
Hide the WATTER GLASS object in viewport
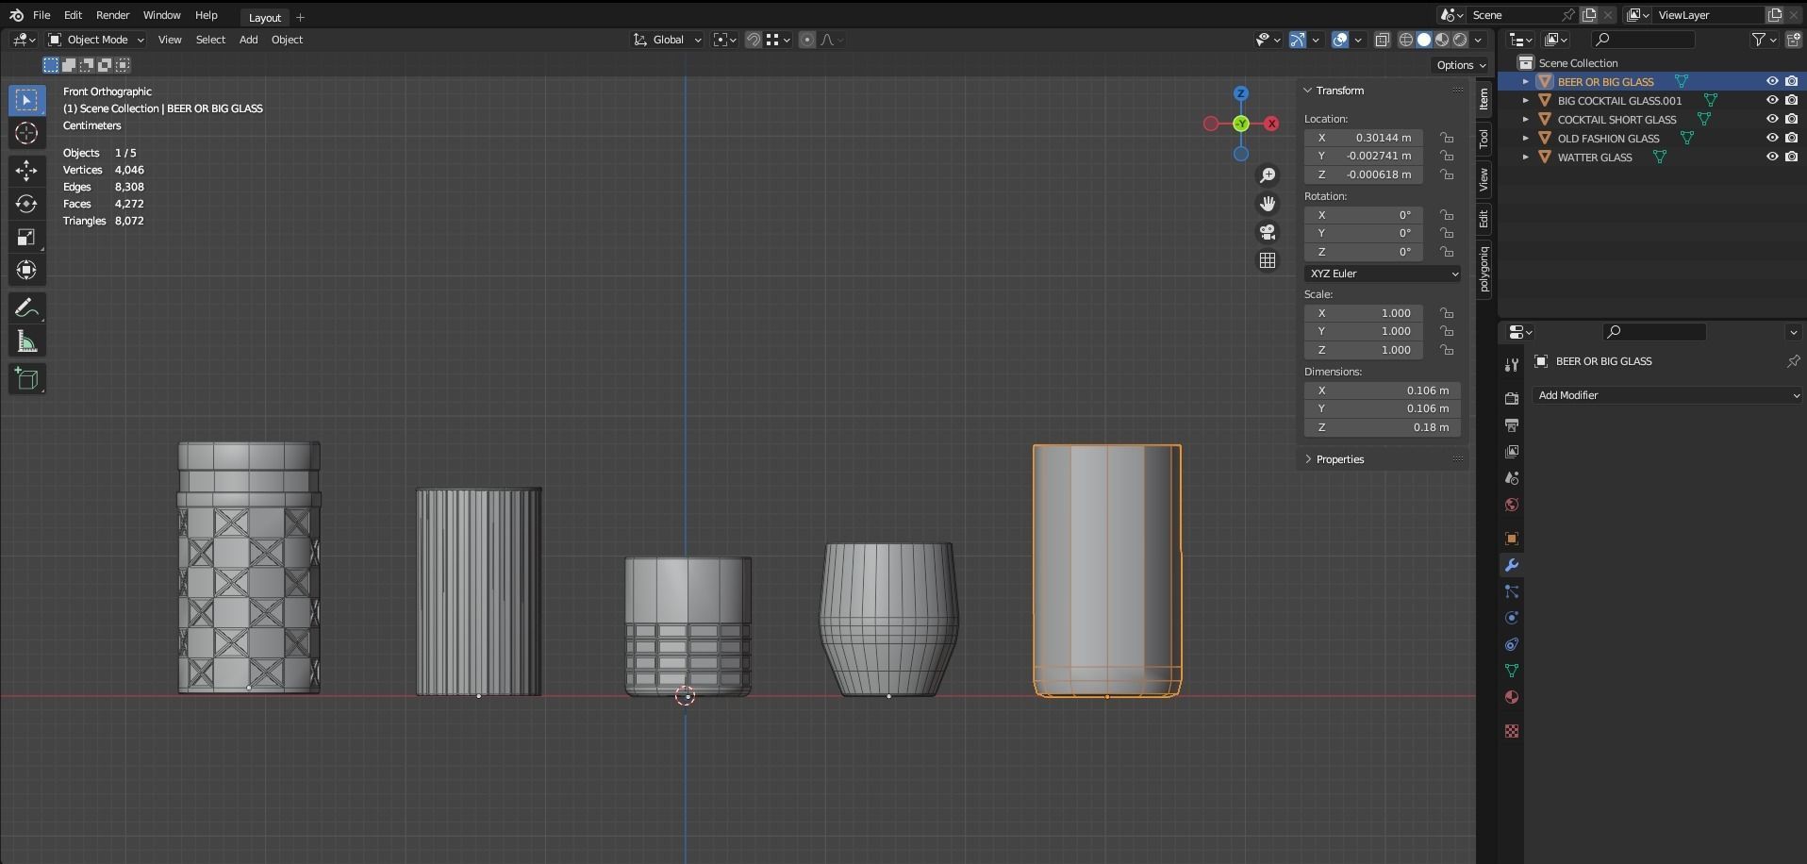1772,158
